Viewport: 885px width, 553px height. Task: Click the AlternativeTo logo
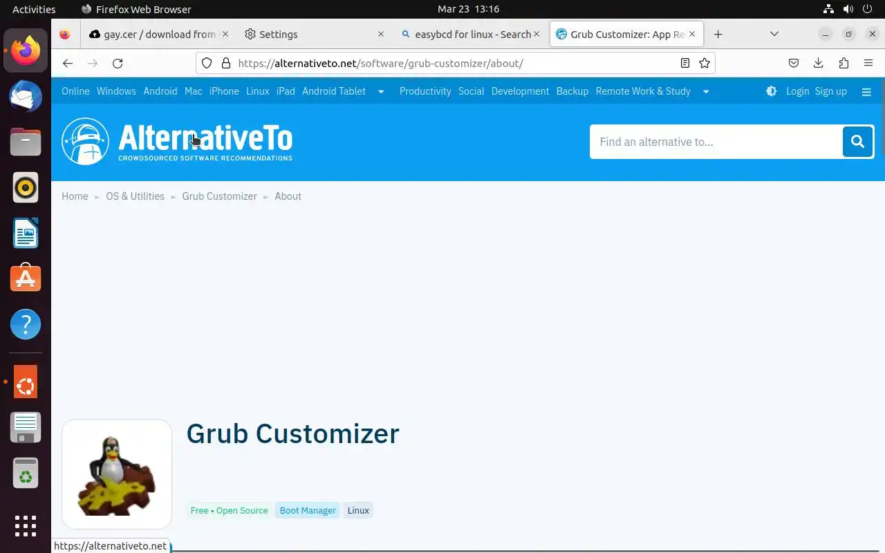pos(177,142)
